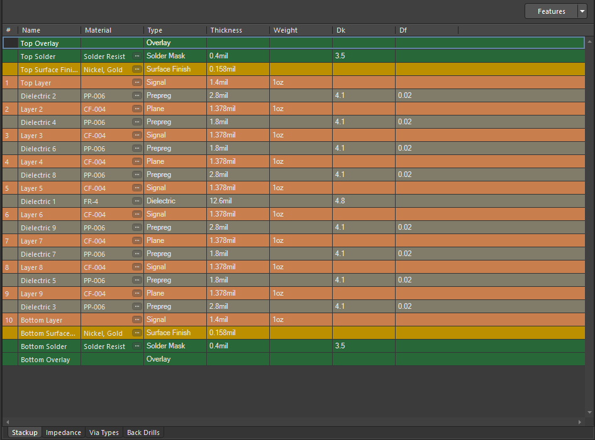Open material browser for Dielectric 6
This screenshot has width=595, height=440.
click(137, 148)
